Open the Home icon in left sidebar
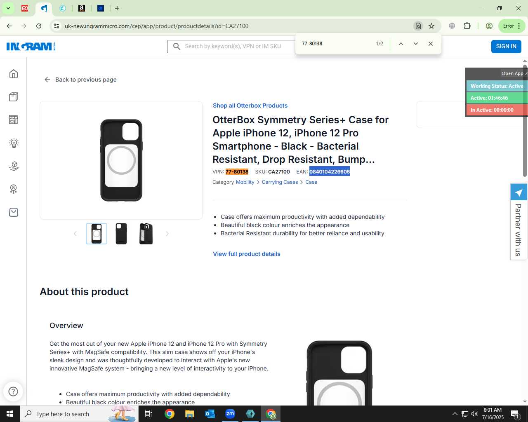 pyautogui.click(x=14, y=74)
